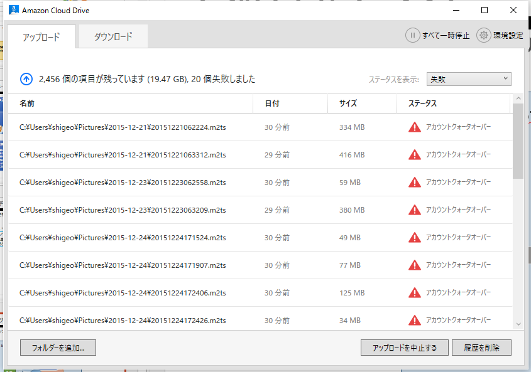Click the list scrollbar down arrow
Image resolution: width=531 pixels, height=372 pixels.
[518, 324]
